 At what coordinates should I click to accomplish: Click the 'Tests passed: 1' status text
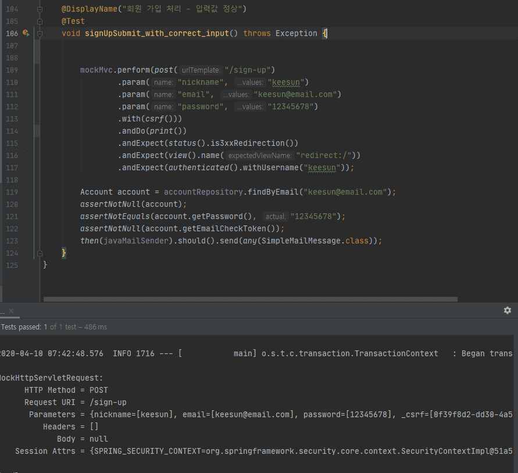point(24,327)
